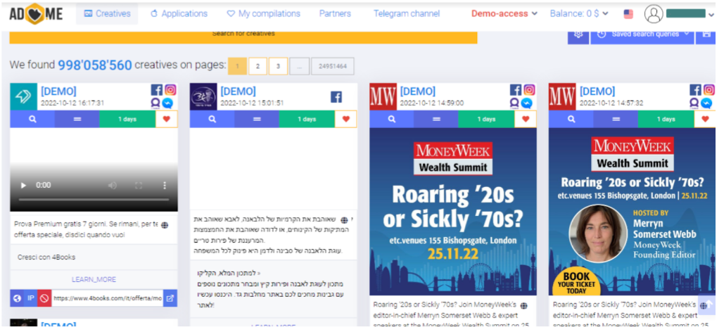The image size is (719, 332).
Task: Select current page 1 in pagination
Action: tap(237, 67)
